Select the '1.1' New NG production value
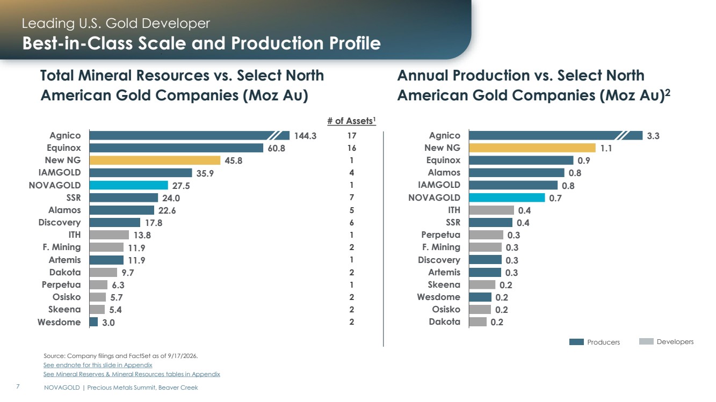 pos(606,149)
